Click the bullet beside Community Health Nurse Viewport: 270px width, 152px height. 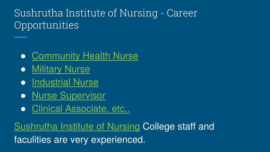(x=23, y=56)
